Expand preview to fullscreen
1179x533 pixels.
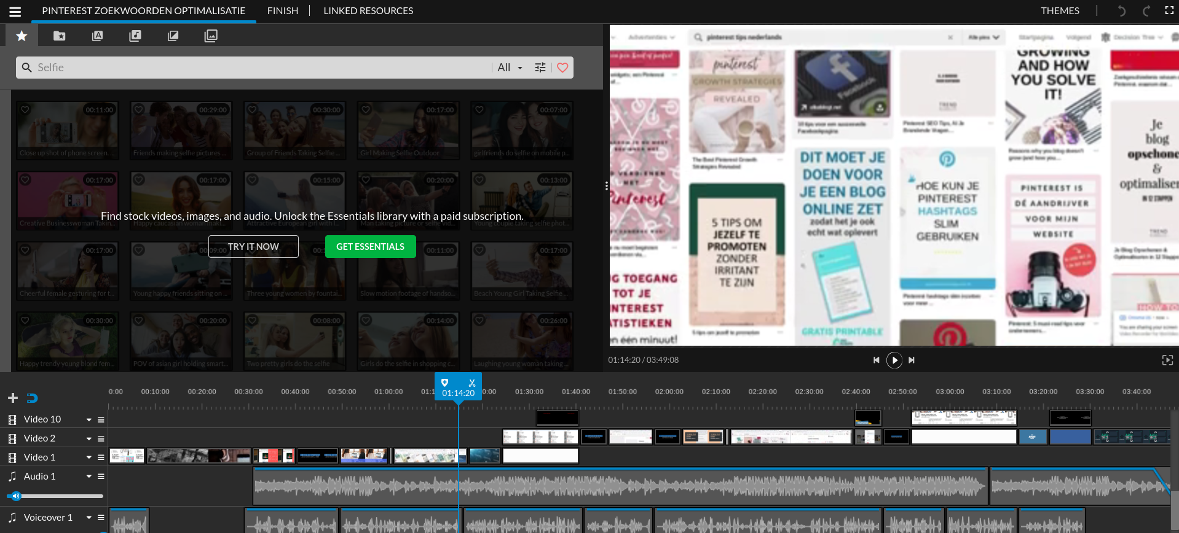point(1168,360)
